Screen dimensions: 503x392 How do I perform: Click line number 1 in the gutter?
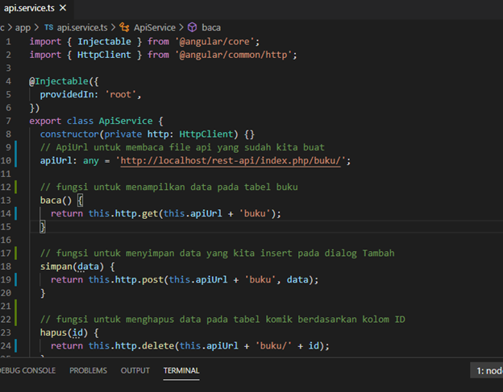(8, 42)
